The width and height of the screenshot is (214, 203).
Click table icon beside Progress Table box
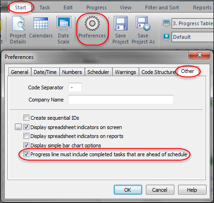(166, 23)
